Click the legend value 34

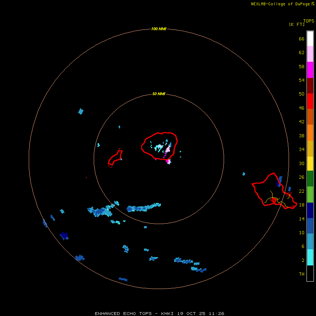[x=302, y=150]
